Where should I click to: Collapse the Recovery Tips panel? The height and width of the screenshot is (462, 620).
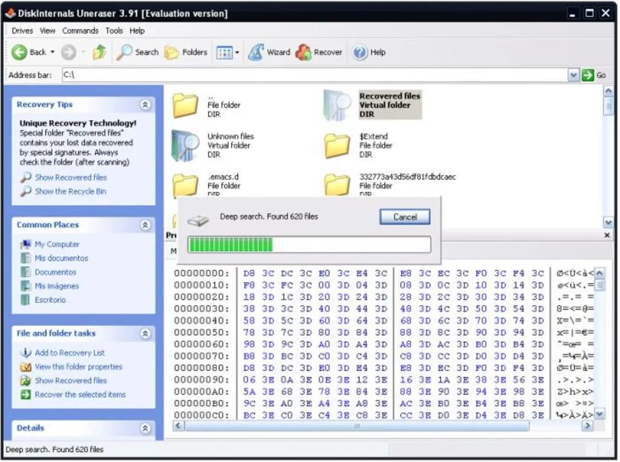pyautogui.click(x=145, y=104)
